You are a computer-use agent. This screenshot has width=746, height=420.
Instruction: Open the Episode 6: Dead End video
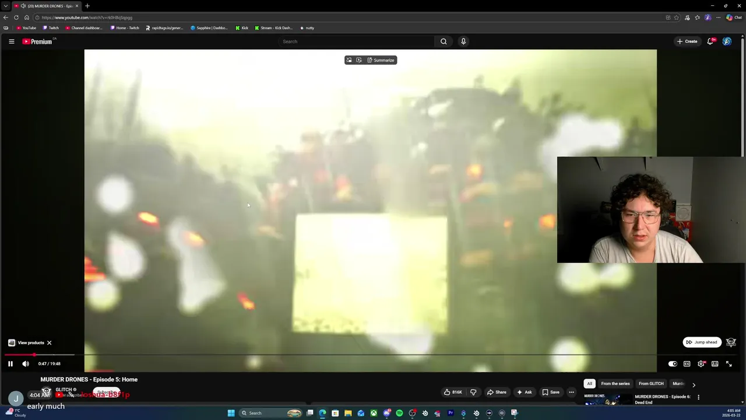point(663,400)
